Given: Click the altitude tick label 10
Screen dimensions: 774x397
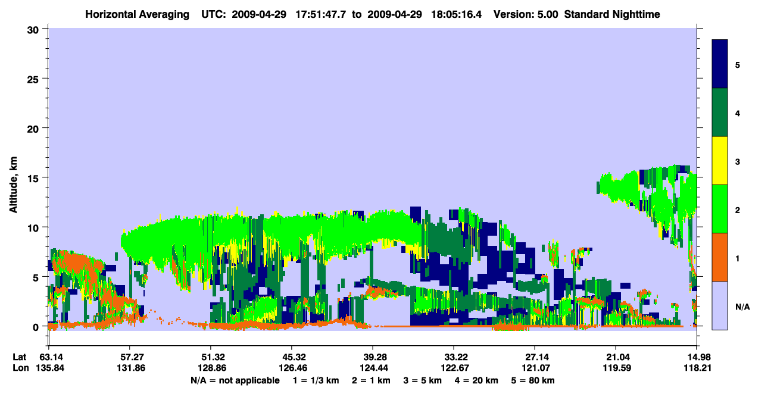Looking at the screenshot, I should coord(35,227).
